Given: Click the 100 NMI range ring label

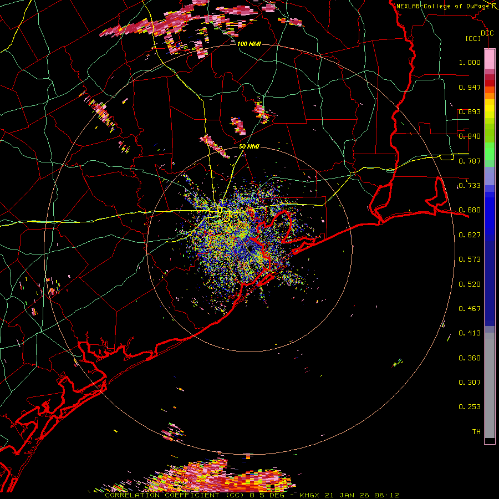Looking at the screenshot, I should (249, 44).
